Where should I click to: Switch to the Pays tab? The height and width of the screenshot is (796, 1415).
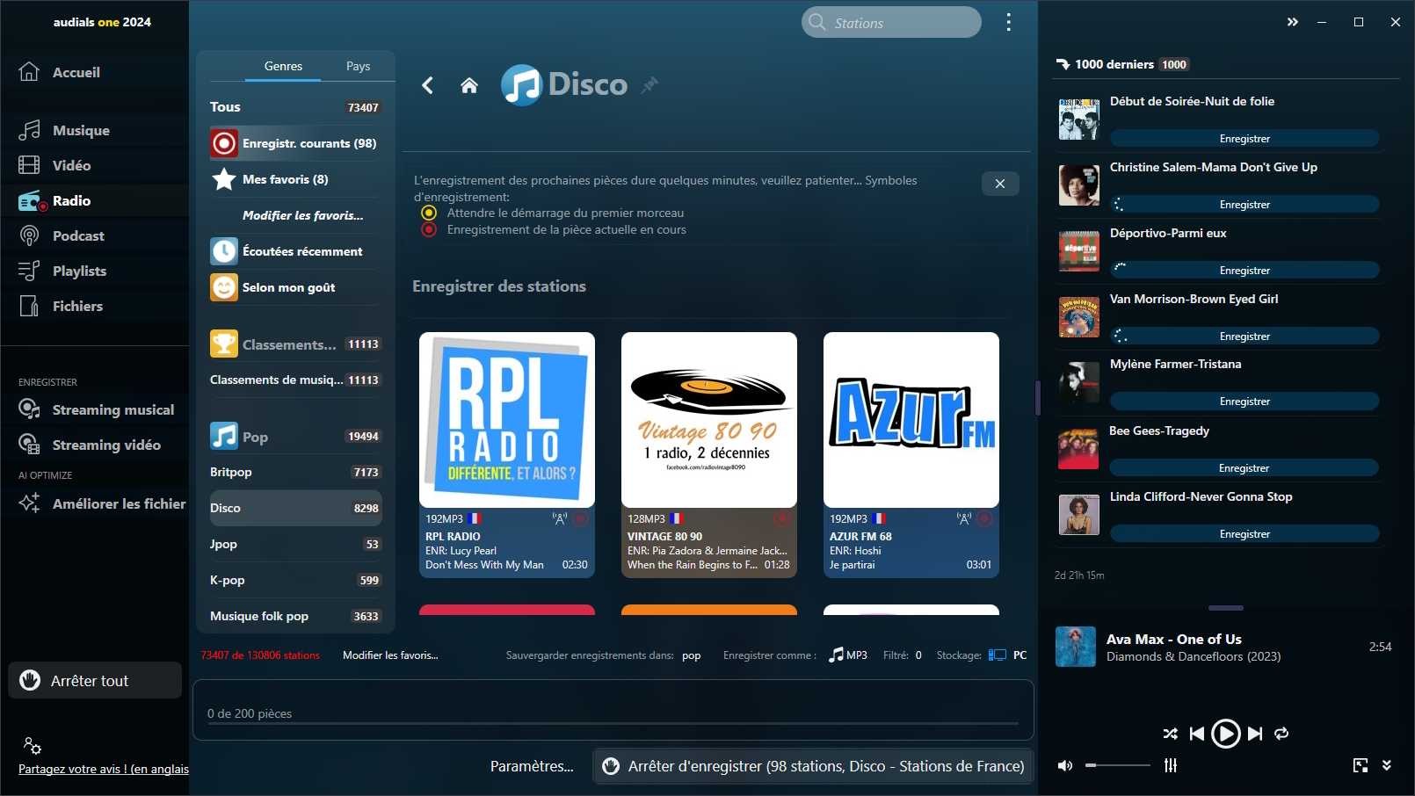358,66
